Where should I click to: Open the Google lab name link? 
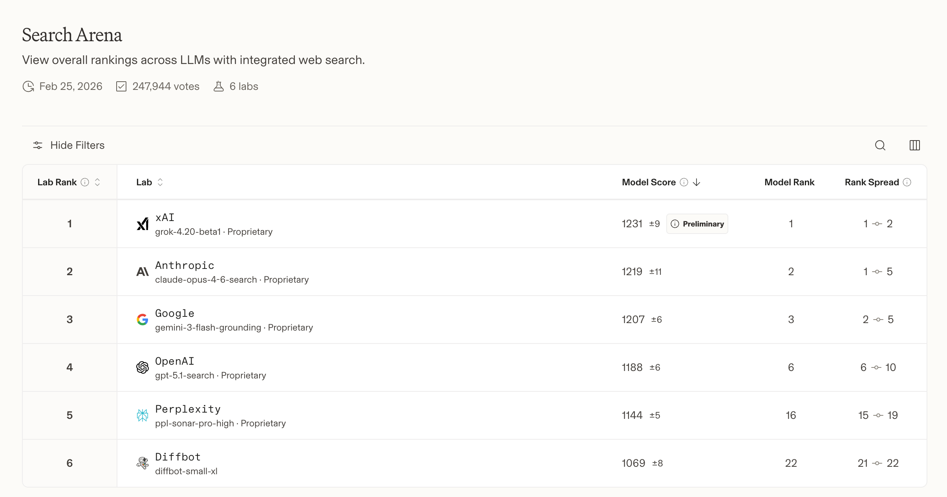[x=175, y=313]
